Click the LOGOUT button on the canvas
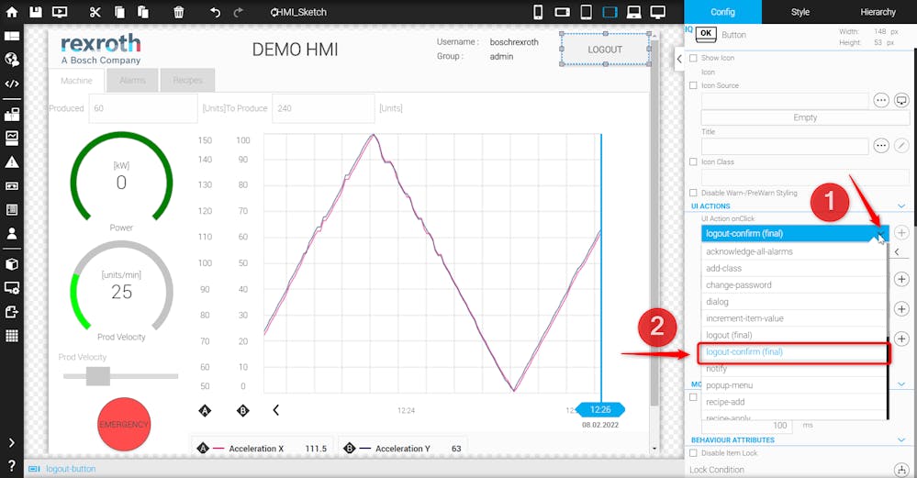The height and width of the screenshot is (478, 917). tap(605, 50)
